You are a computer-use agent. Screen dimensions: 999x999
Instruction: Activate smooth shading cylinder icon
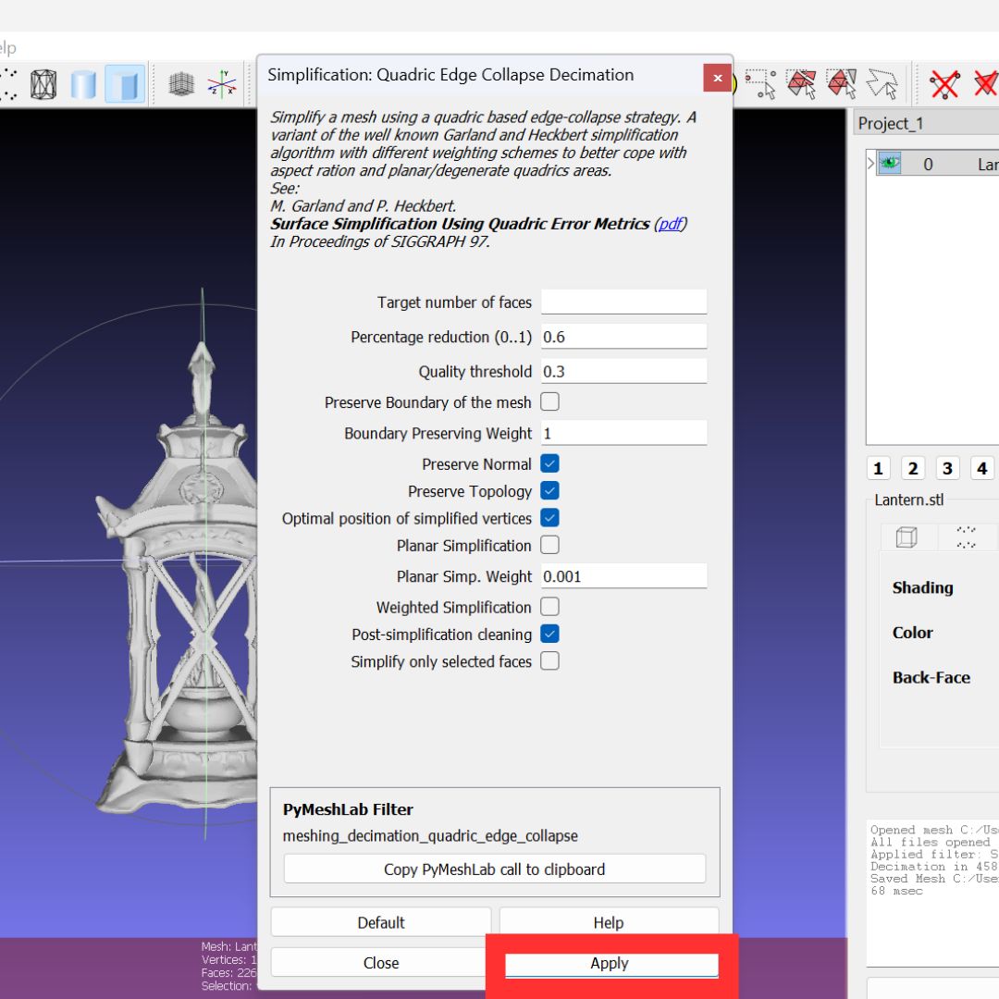point(82,83)
